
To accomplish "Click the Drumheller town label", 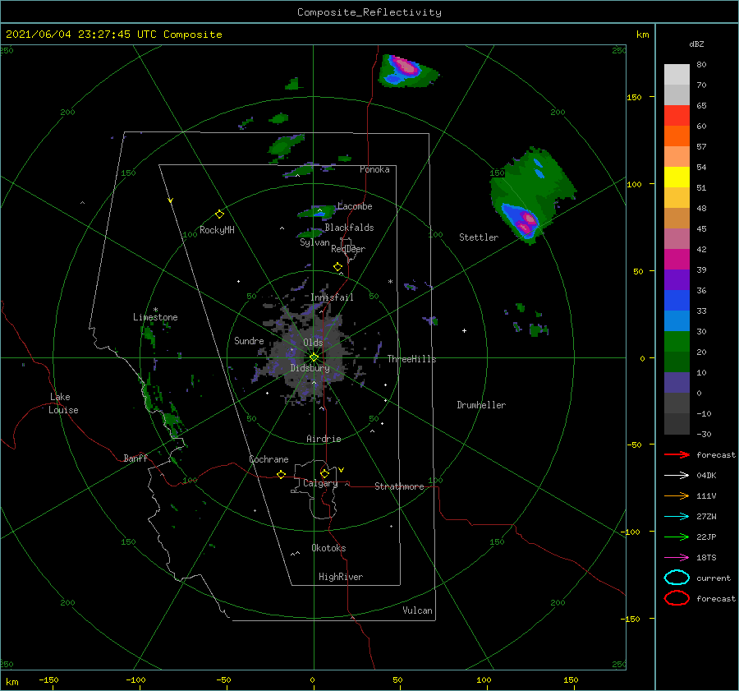I will coord(481,405).
